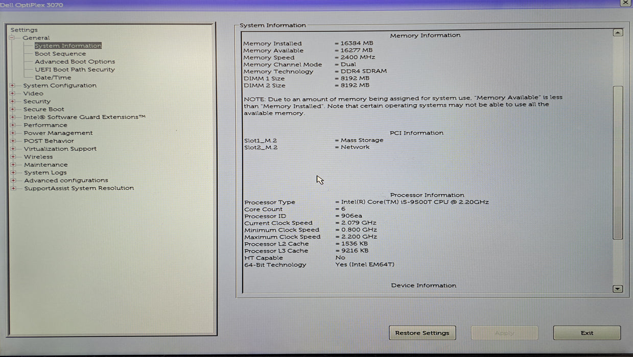The image size is (633, 357).
Task: Select the Performance category label
Action: [x=45, y=125]
